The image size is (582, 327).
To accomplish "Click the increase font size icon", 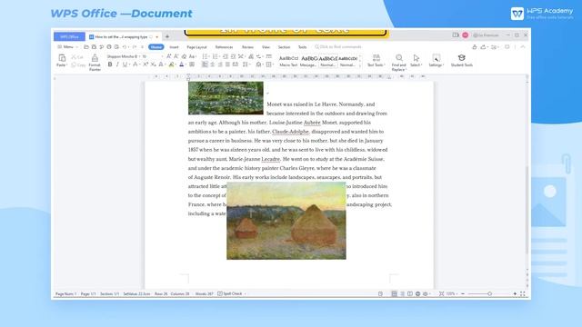I will pos(169,56).
